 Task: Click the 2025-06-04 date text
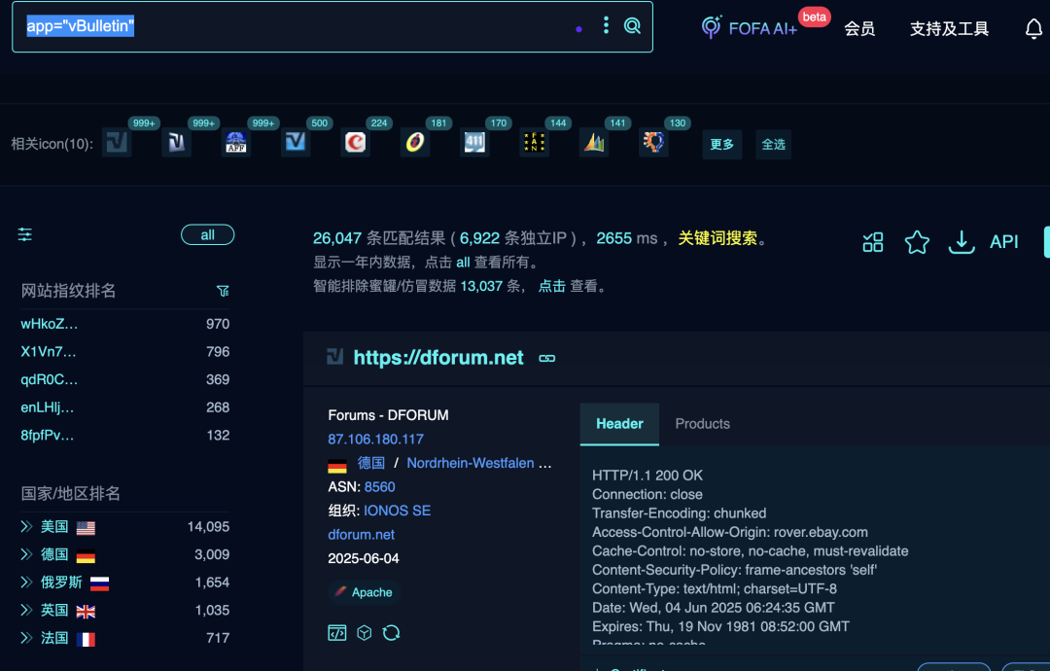click(364, 558)
